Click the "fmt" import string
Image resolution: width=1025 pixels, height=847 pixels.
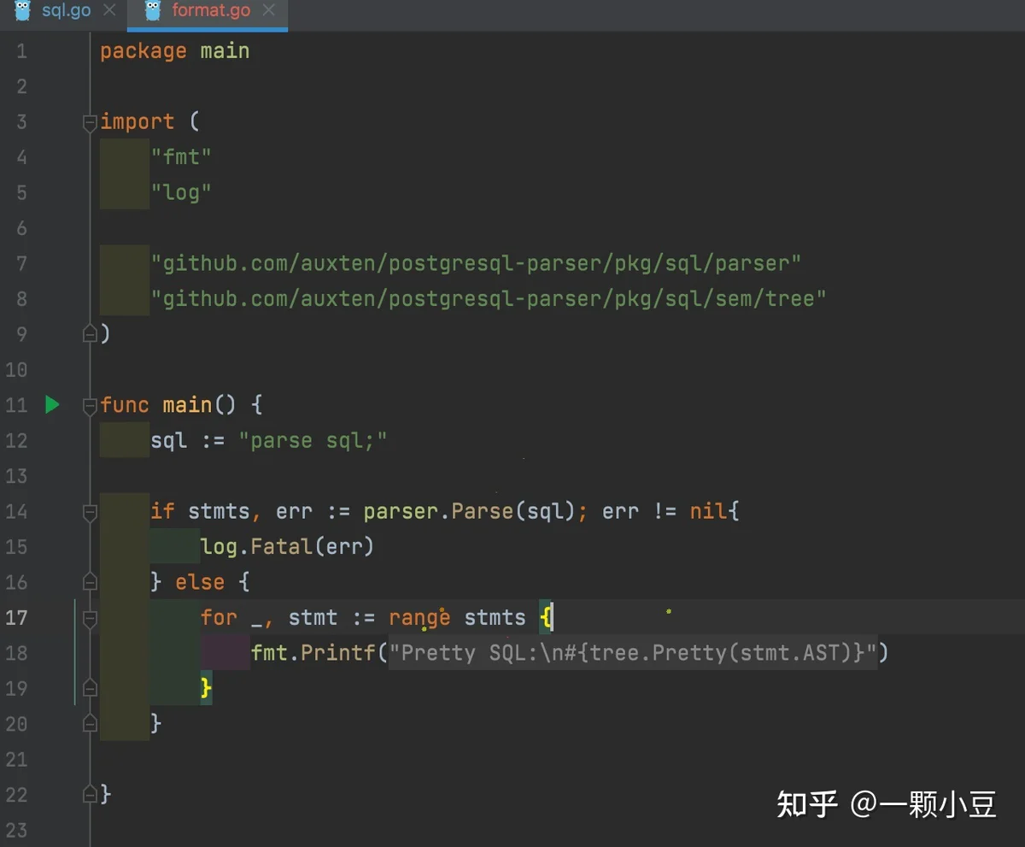pyautogui.click(x=181, y=157)
